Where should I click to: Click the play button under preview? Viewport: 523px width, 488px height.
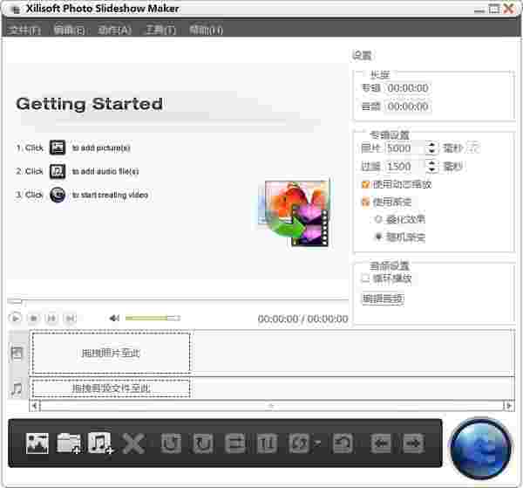[16, 318]
